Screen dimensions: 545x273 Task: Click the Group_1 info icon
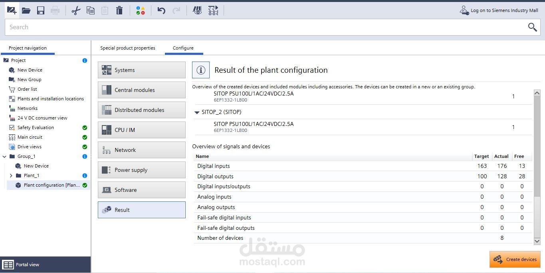(85, 156)
